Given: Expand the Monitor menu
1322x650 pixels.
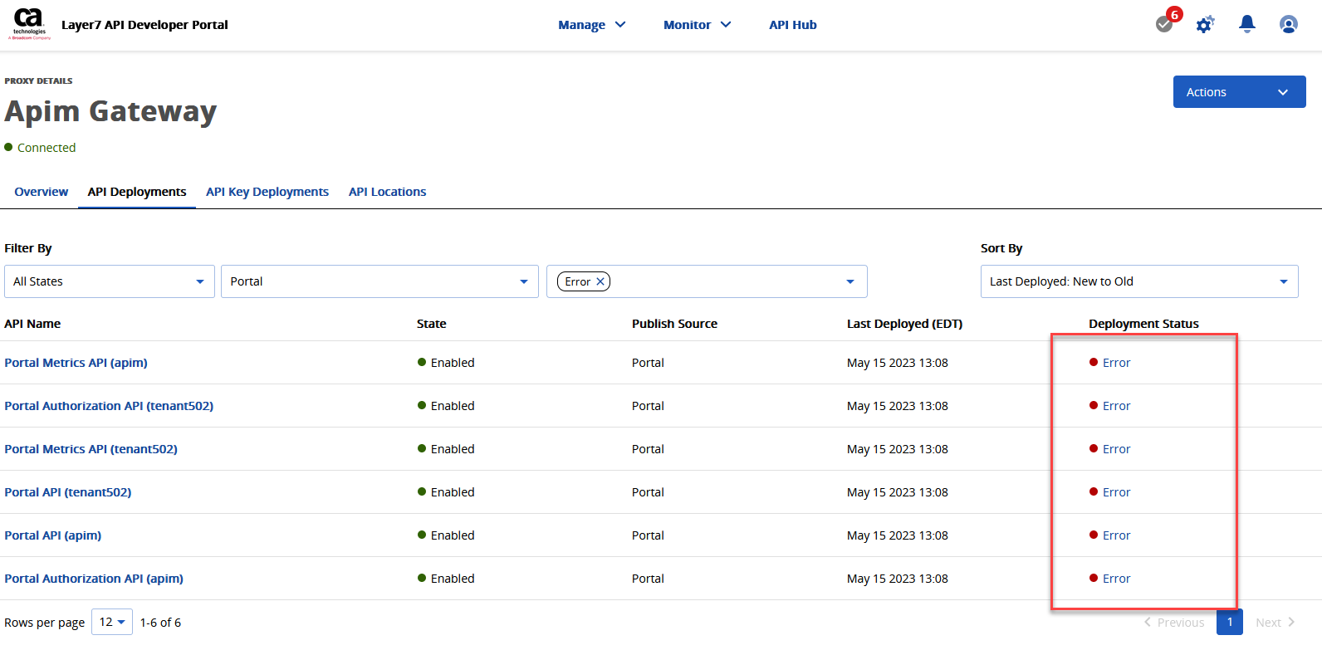Looking at the screenshot, I should point(697,25).
